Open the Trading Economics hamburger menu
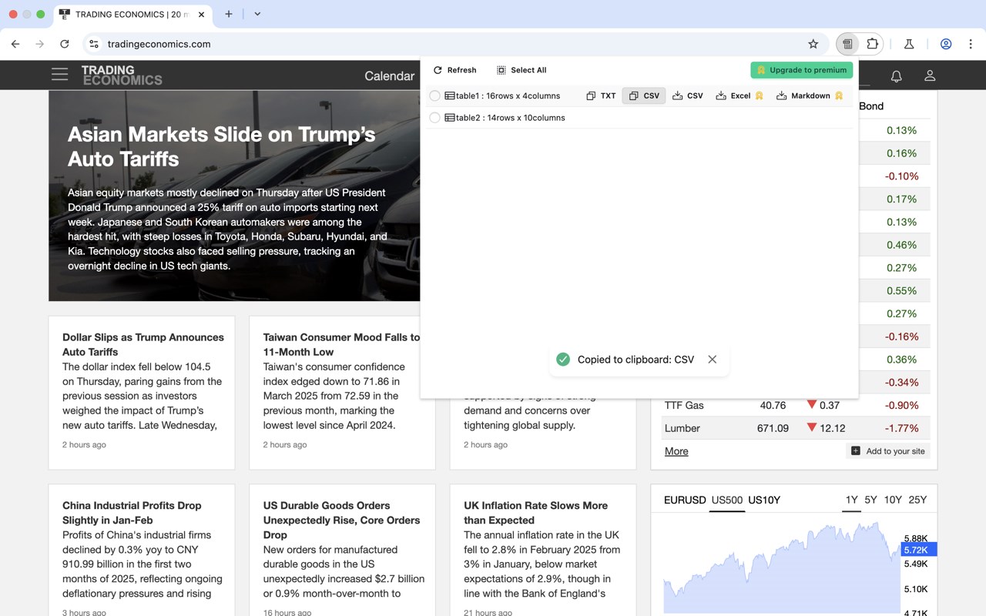The width and height of the screenshot is (986, 616). 59,75
